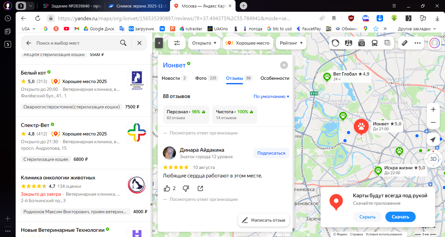Reload the page in the browser
Screen dimensions: 445x237
(x=37, y=18)
